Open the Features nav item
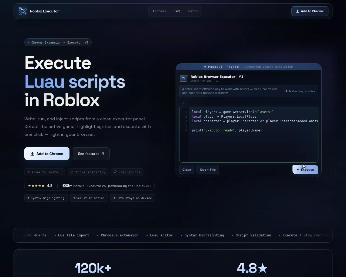This screenshot has width=346, height=277. [160, 11]
